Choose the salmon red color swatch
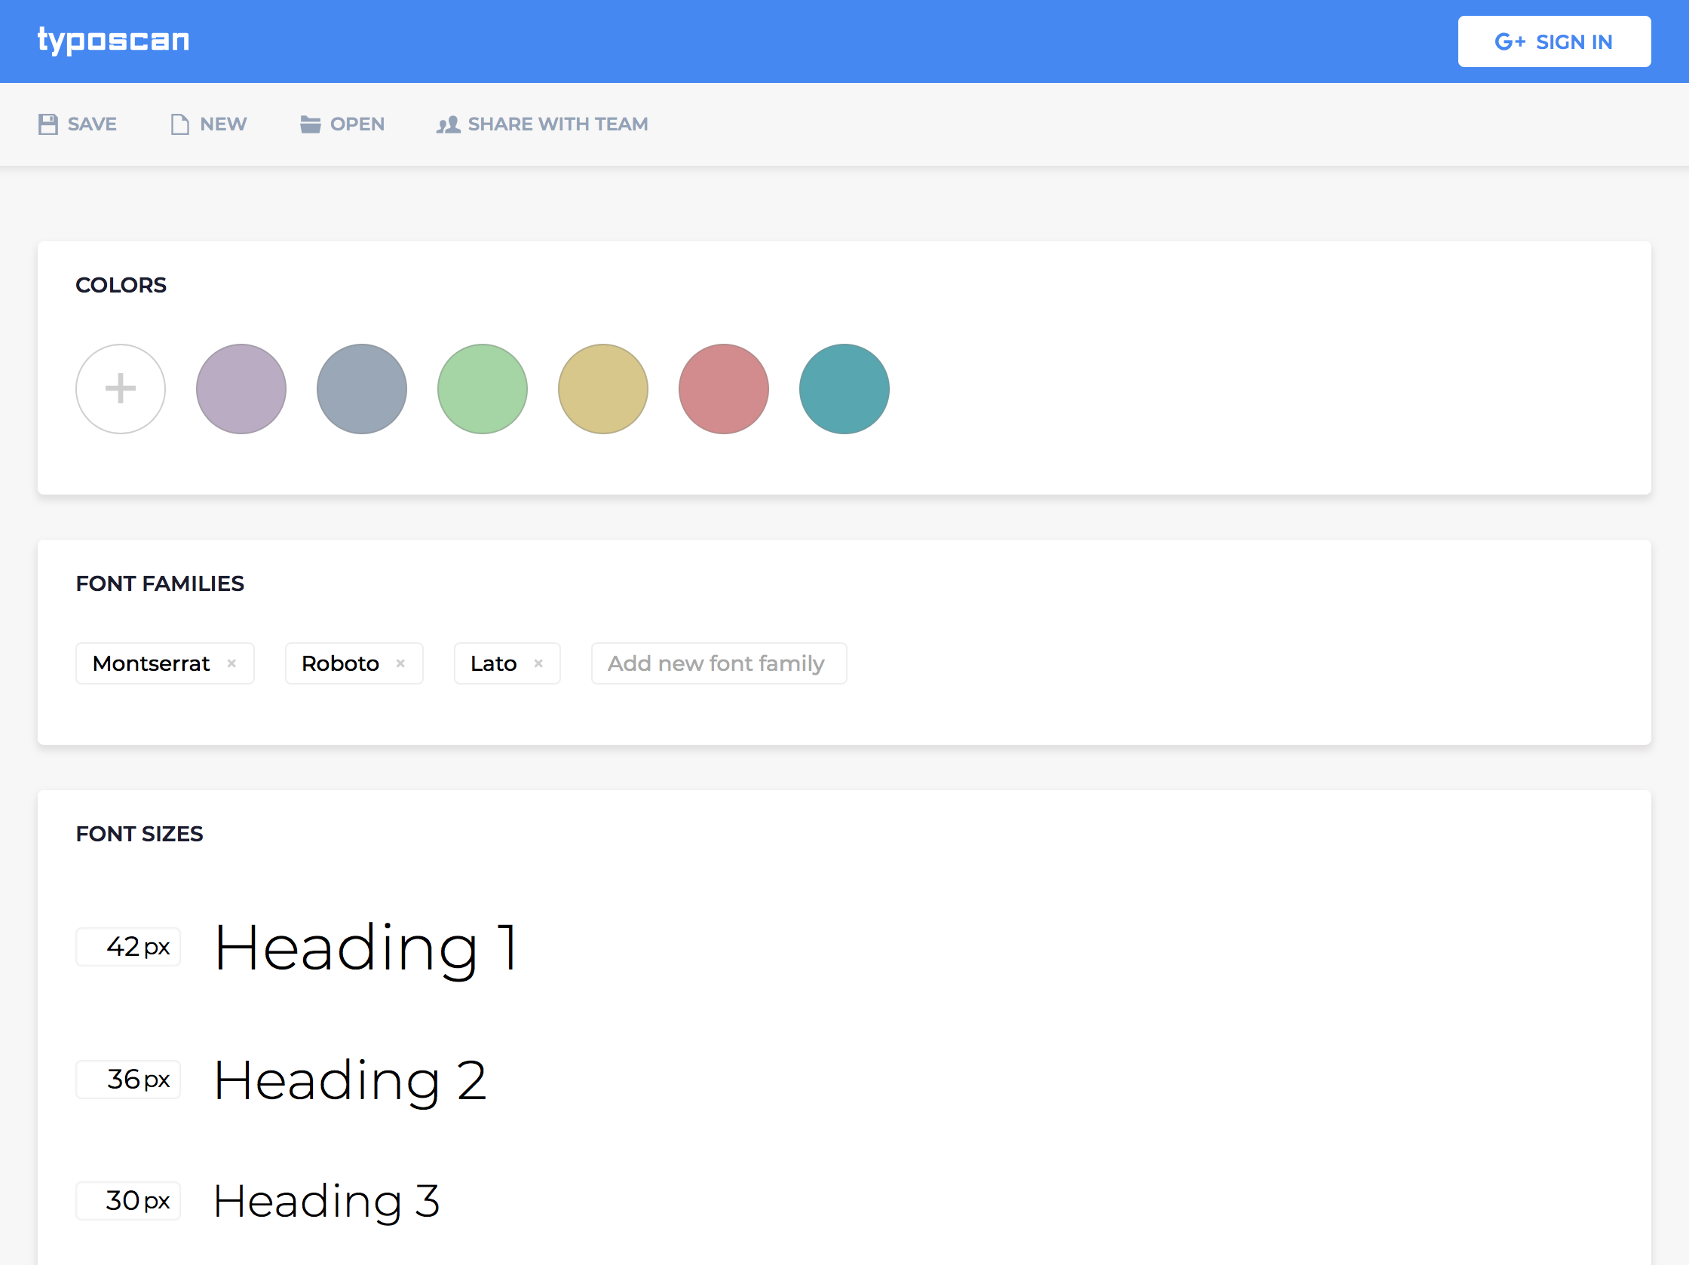 (x=724, y=389)
